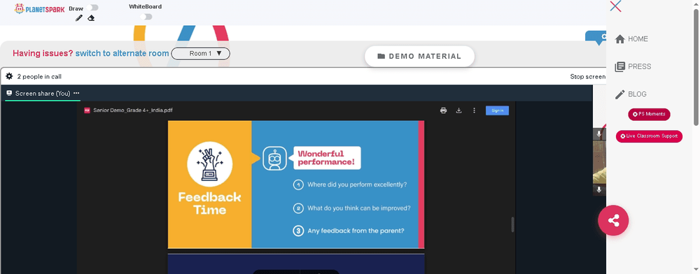The image size is (700, 274).
Task: Click 'Any feedback from the parent?' text
Action: 356,231
